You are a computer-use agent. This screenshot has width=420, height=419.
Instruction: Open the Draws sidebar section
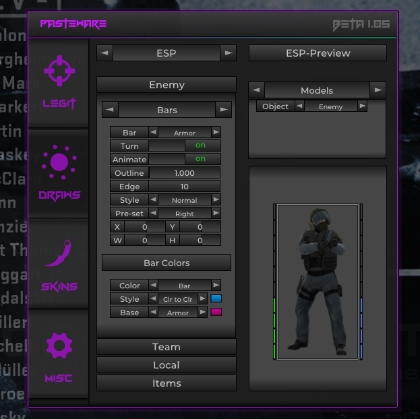pos(59,174)
